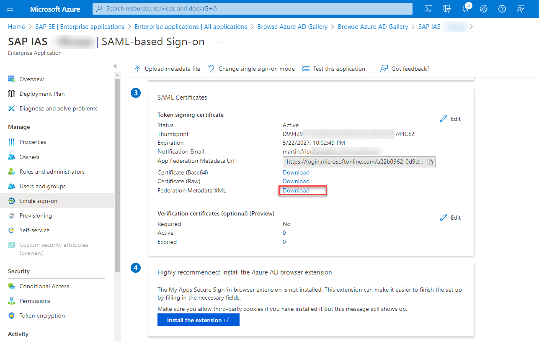Click the pencil icon for Verification certificates
This screenshot has height=341, width=539.
click(444, 218)
